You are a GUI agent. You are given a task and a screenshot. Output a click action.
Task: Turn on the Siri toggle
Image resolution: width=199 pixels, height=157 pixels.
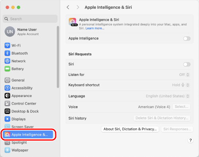click(x=187, y=64)
